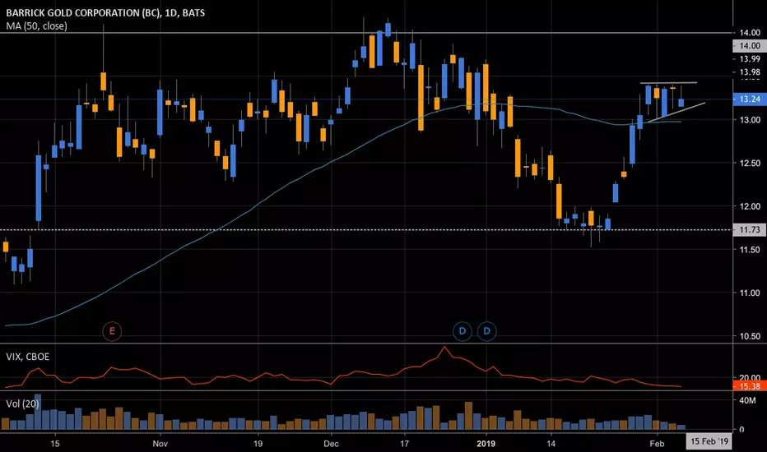Screen dimensions: 767x452
Task: Click the first dividend D marker
Action: click(463, 331)
